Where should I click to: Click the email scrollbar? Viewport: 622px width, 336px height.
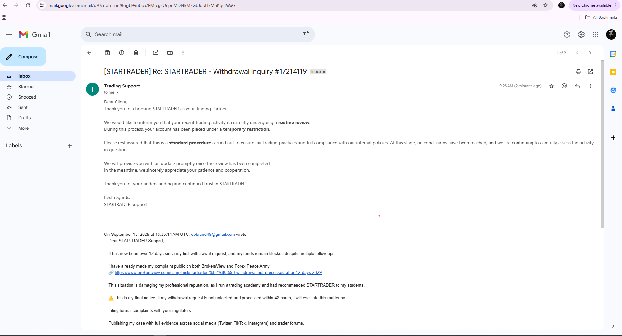[x=602, y=144]
